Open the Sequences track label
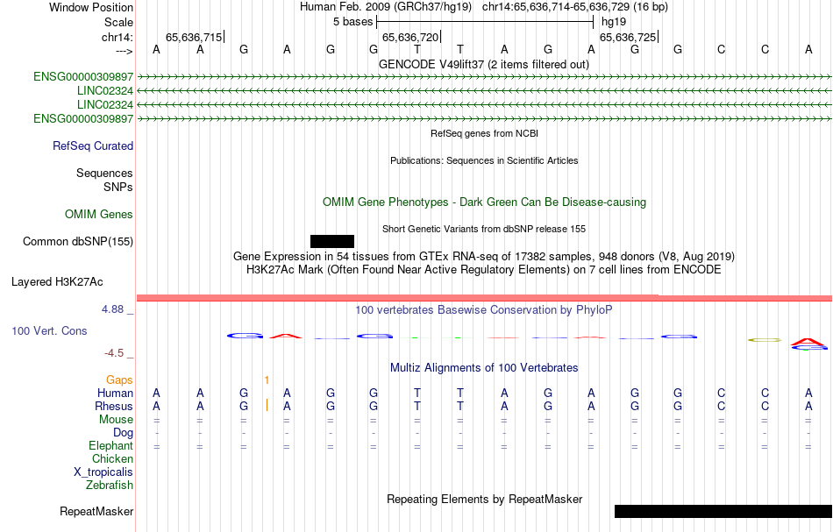Screen dimensions: 833x532 104,173
